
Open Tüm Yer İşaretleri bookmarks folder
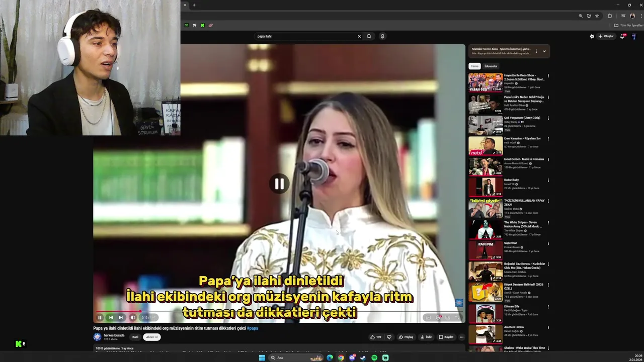pos(629,25)
